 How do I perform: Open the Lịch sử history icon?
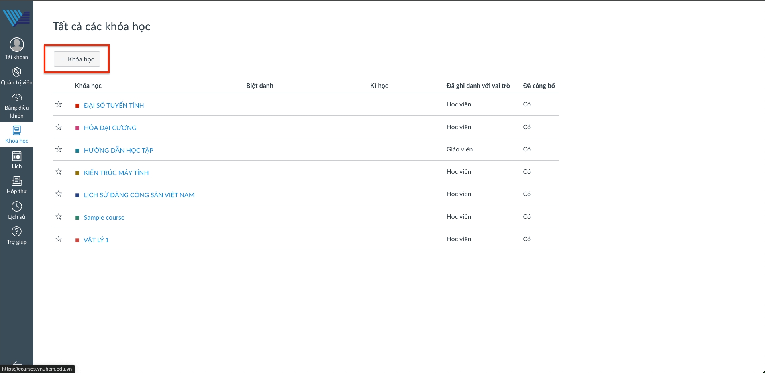pyautogui.click(x=17, y=206)
